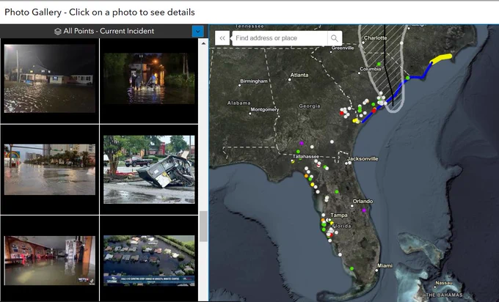Click the Birmingham city label
The image size is (499, 302).
point(254,81)
